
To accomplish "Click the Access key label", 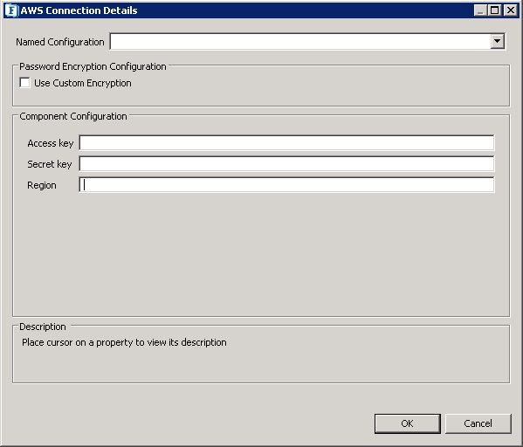I will tap(51, 143).
